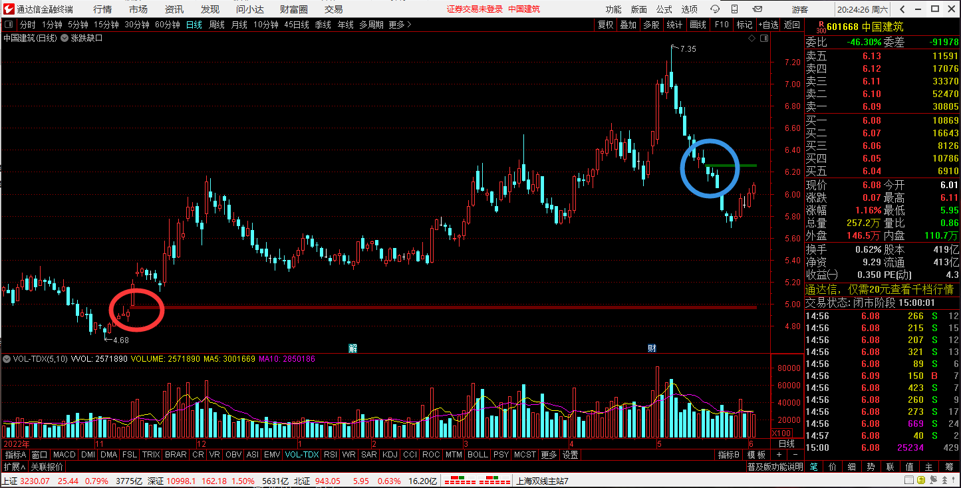Screen dimensions: 961x488
Task: Toggle the RSI indicator tab
Action: [329, 455]
